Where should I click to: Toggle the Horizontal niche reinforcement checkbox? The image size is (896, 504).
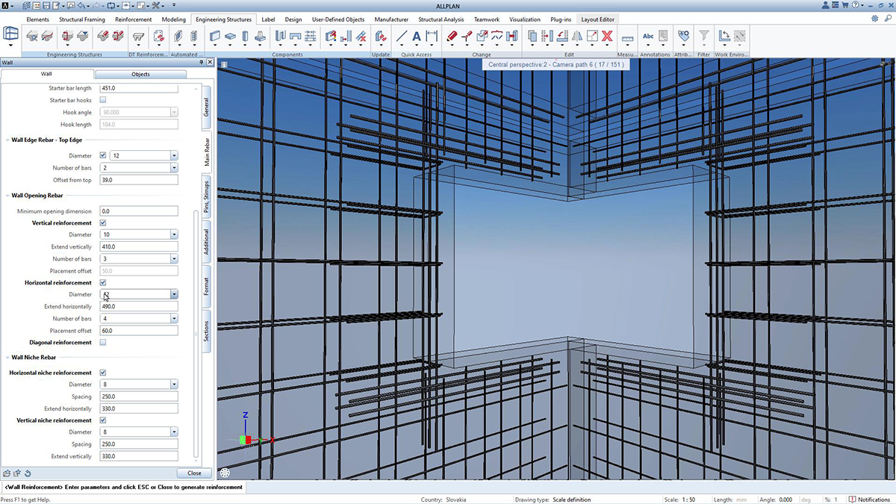coord(102,372)
